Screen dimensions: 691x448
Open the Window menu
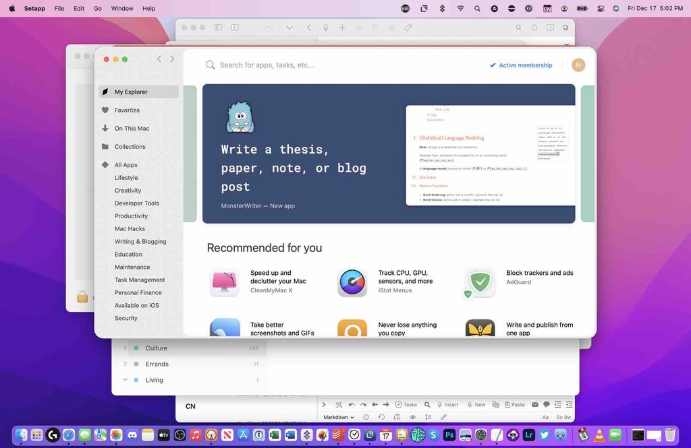(x=121, y=8)
